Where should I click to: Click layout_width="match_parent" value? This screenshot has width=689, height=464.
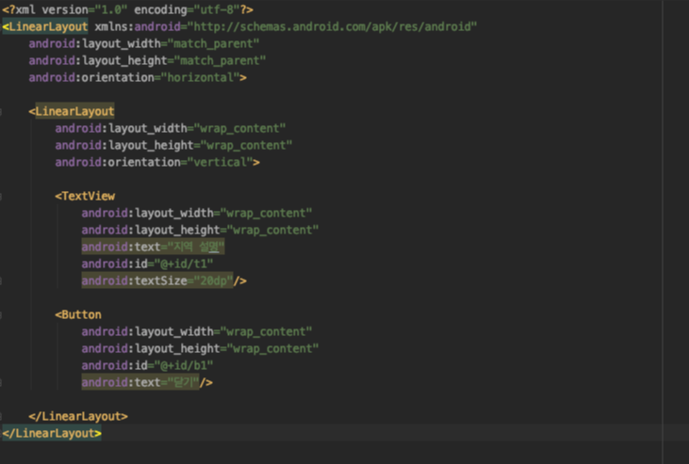coord(213,44)
